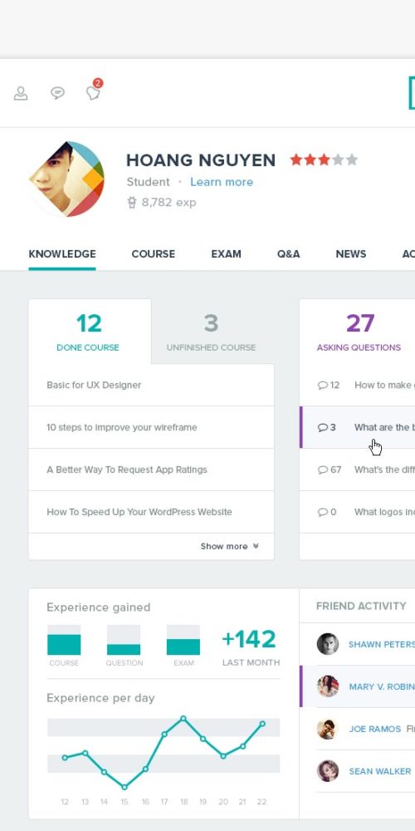Open the chat messages icon

pyautogui.click(x=57, y=93)
